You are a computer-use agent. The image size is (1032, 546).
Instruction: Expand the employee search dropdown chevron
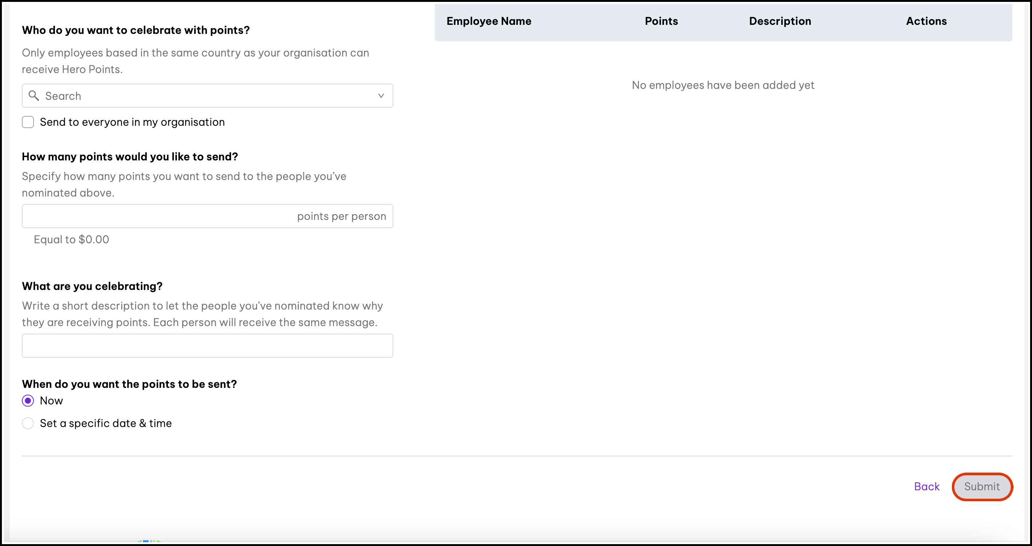[x=381, y=95]
